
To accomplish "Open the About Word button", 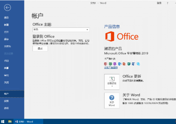I will (112, 101).
